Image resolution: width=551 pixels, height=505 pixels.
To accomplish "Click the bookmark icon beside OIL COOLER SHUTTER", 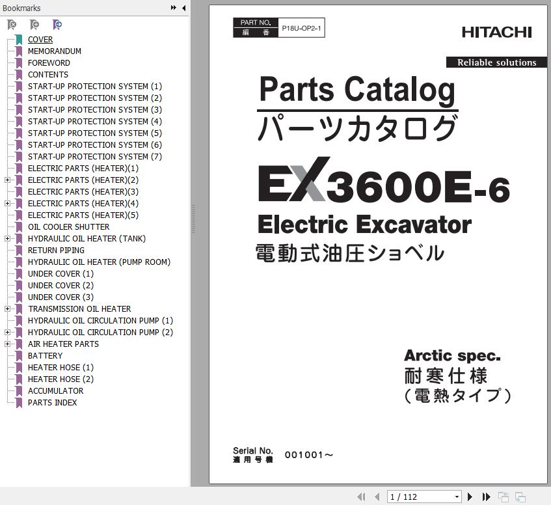I will coord(19,227).
